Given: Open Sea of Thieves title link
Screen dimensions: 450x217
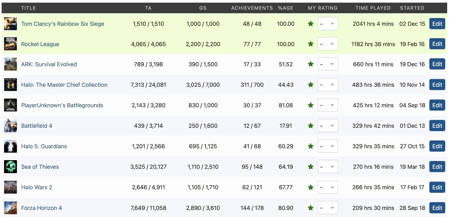Looking at the screenshot, I should [x=40, y=167].
